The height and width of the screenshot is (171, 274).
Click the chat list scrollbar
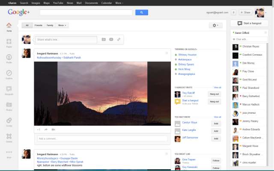click(267, 104)
